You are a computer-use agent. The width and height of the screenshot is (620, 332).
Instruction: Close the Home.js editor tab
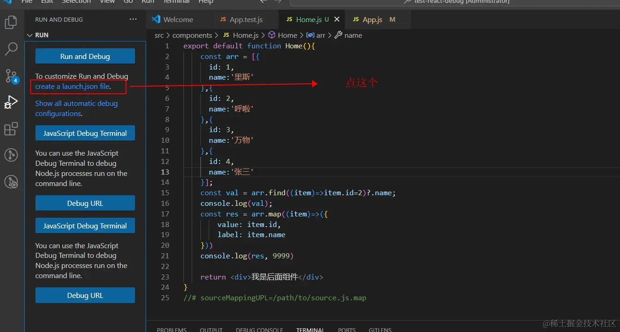pos(337,19)
